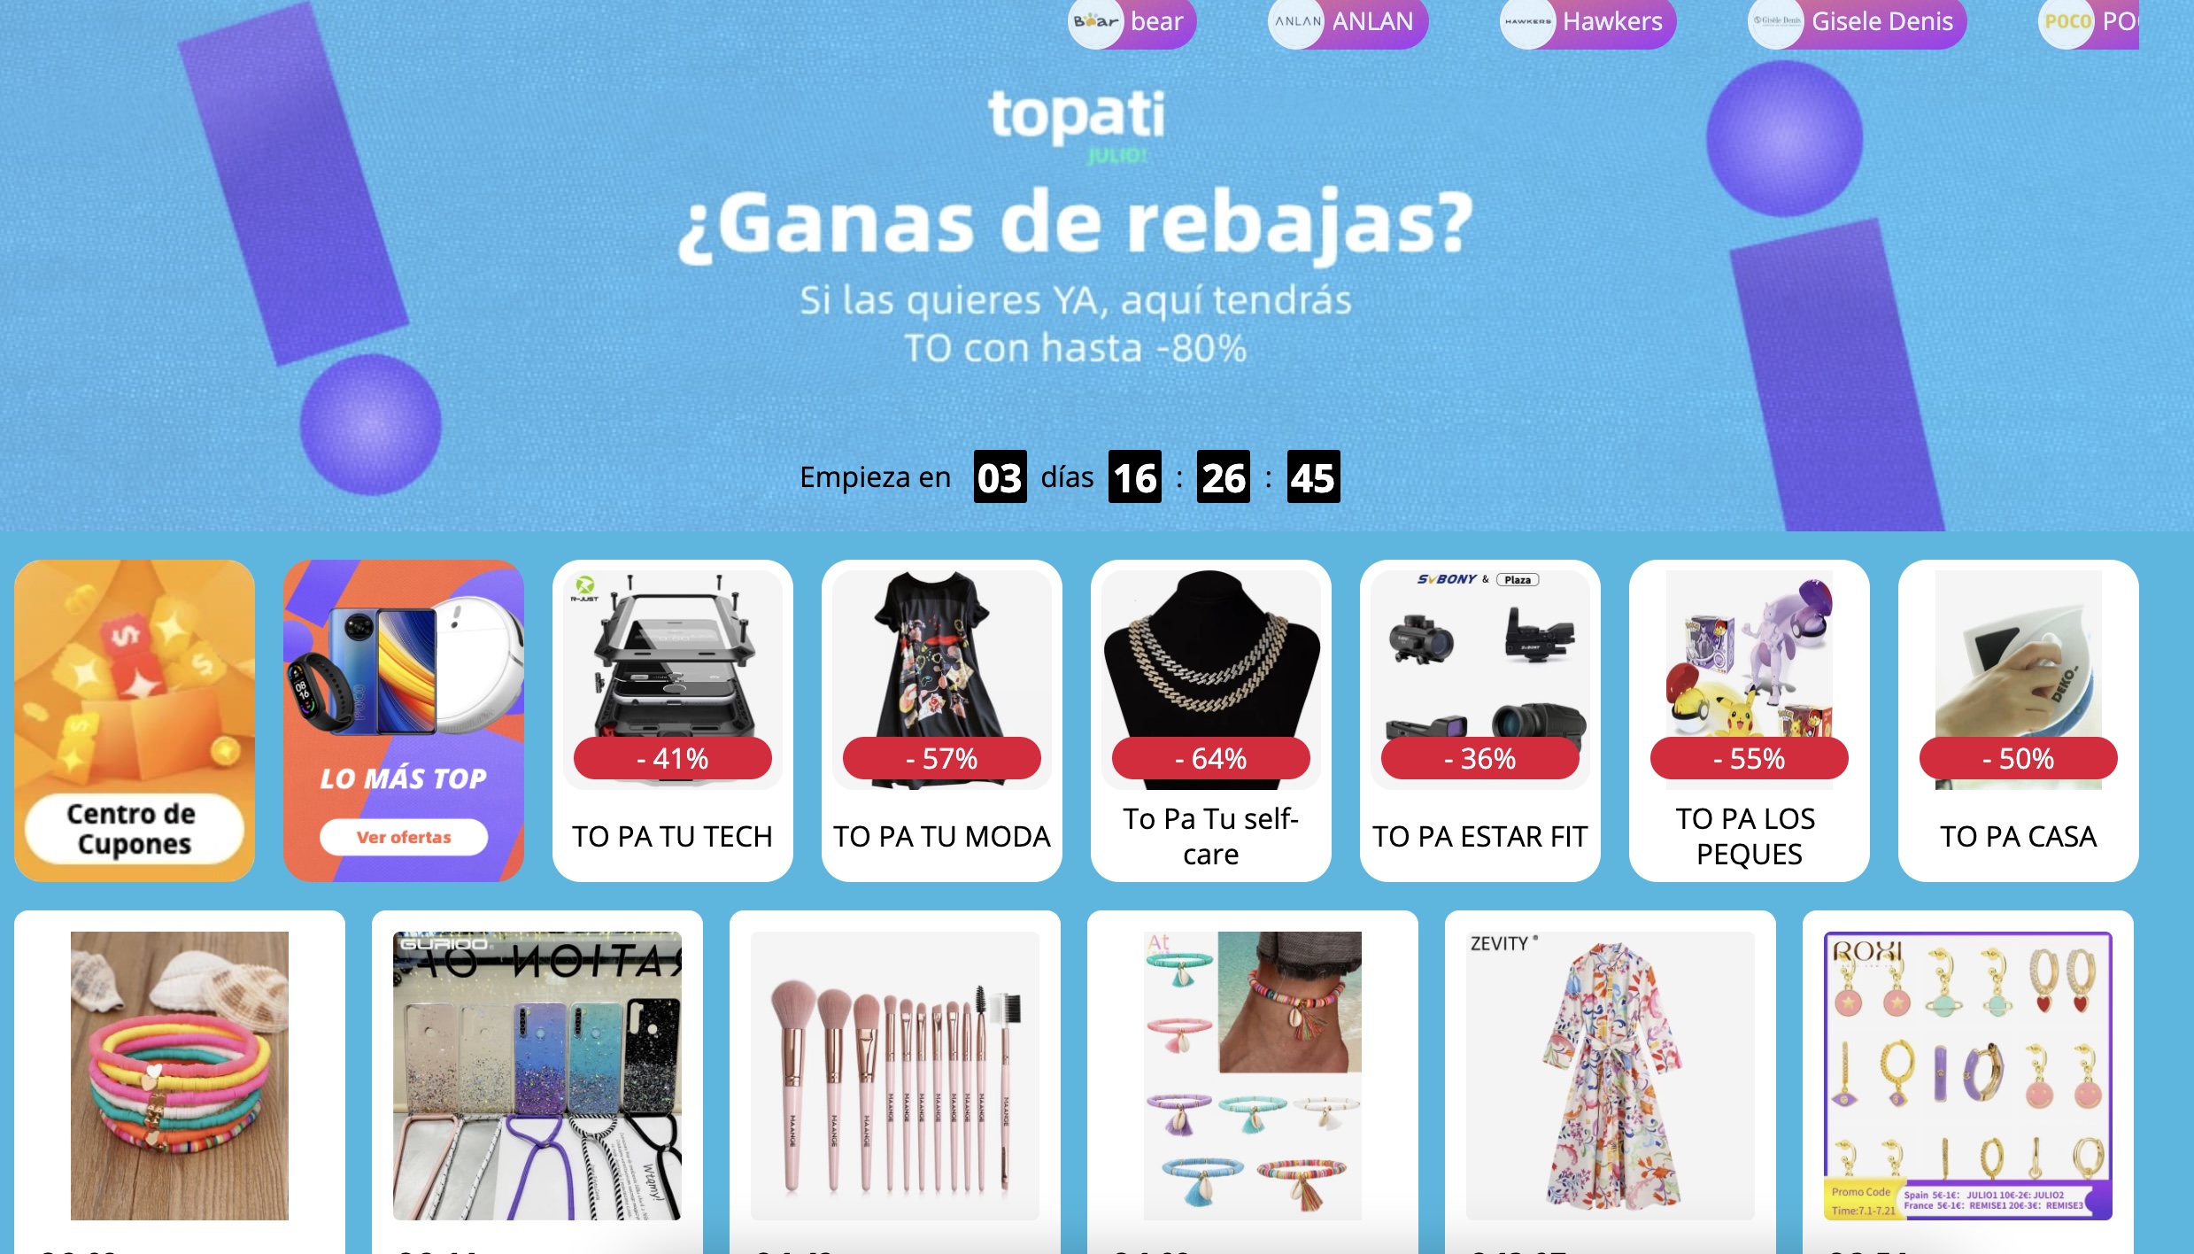View the glitter phone cases product
Viewport: 2194px width, 1254px height.
click(537, 1075)
